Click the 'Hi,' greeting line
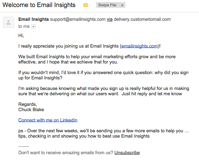The height and width of the screenshot is (163, 199). click(21, 35)
